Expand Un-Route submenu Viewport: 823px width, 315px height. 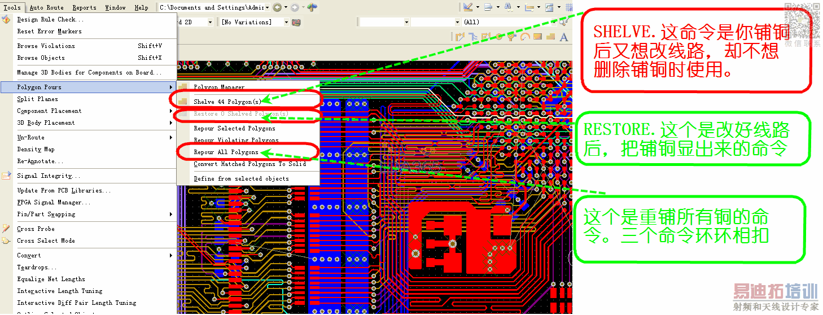89,138
